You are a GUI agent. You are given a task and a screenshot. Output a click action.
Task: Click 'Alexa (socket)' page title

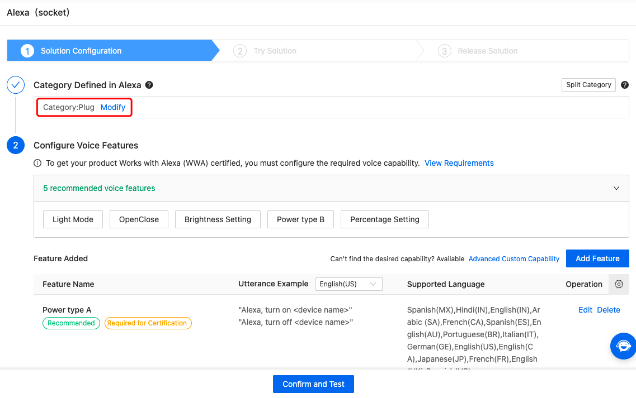click(x=38, y=12)
